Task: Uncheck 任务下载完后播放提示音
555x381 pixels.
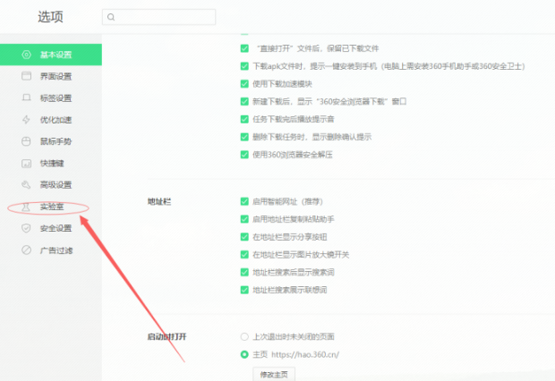Action: click(x=244, y=119)
